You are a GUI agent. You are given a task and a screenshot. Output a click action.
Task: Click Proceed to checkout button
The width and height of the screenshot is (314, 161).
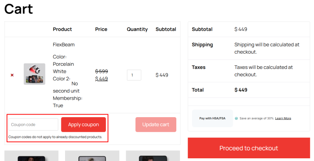point(249,148)
